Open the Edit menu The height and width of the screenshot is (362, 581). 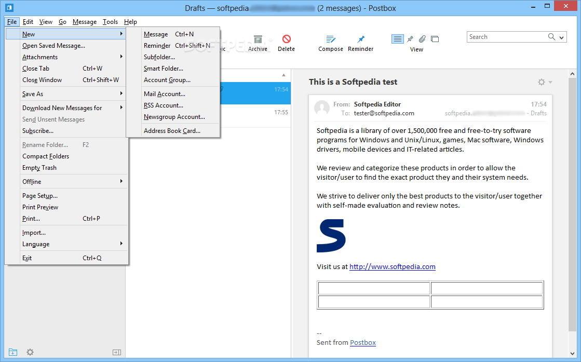[x=28, y=21]
